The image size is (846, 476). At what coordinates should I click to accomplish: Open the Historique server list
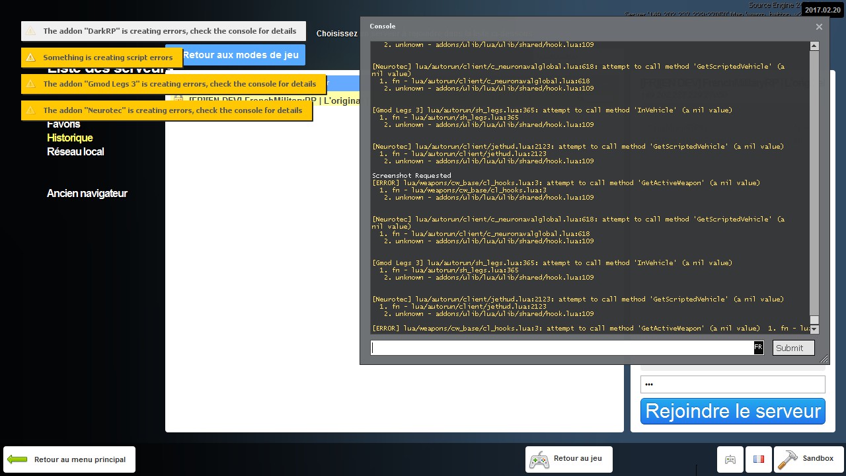[x=70, y=138]
